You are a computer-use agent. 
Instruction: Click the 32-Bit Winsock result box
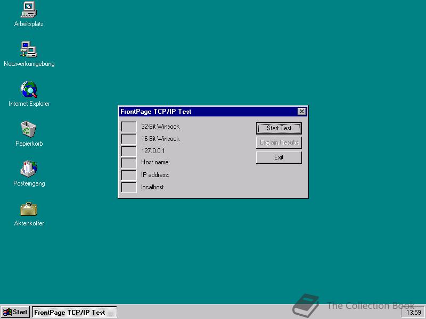tap(129, 127)
